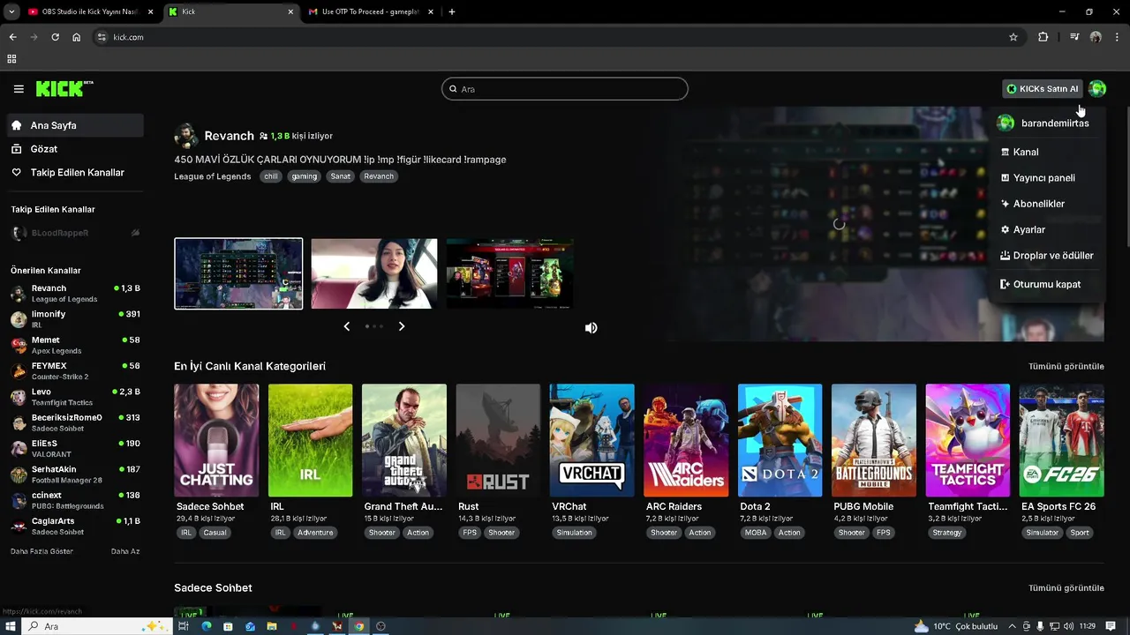Switch to the Gmail OTP tab
The width and height of the screenshot is (1130, 635).
pyautogui.click(x=371, y=11)
